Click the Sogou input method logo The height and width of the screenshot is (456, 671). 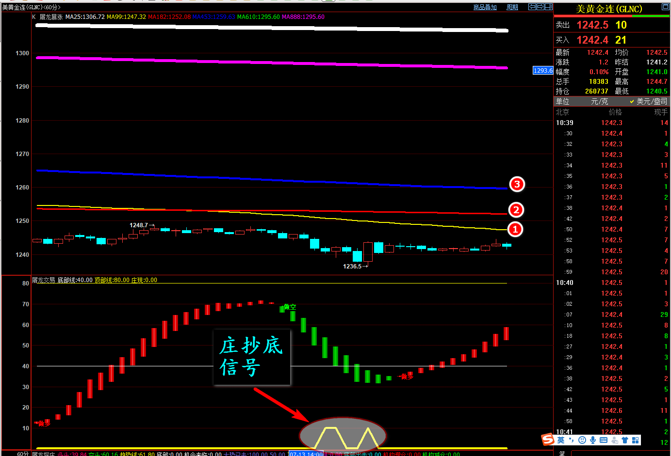click(548, 440)
